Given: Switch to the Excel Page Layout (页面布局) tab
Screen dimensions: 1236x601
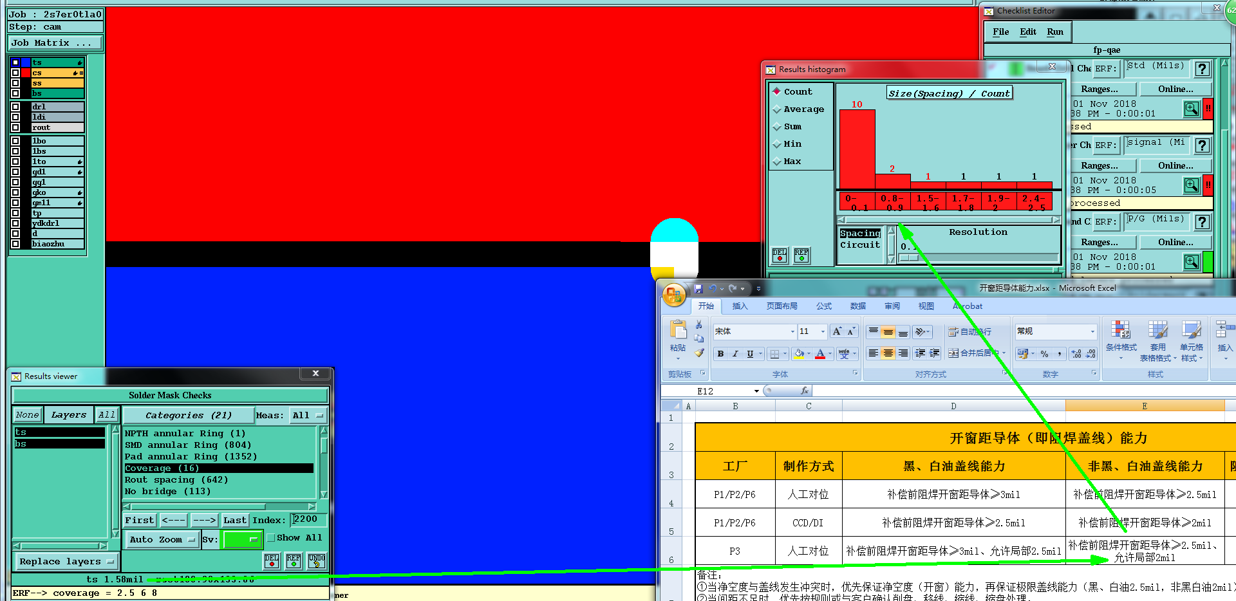Looking at the screenshot, I should click(782, 306).
